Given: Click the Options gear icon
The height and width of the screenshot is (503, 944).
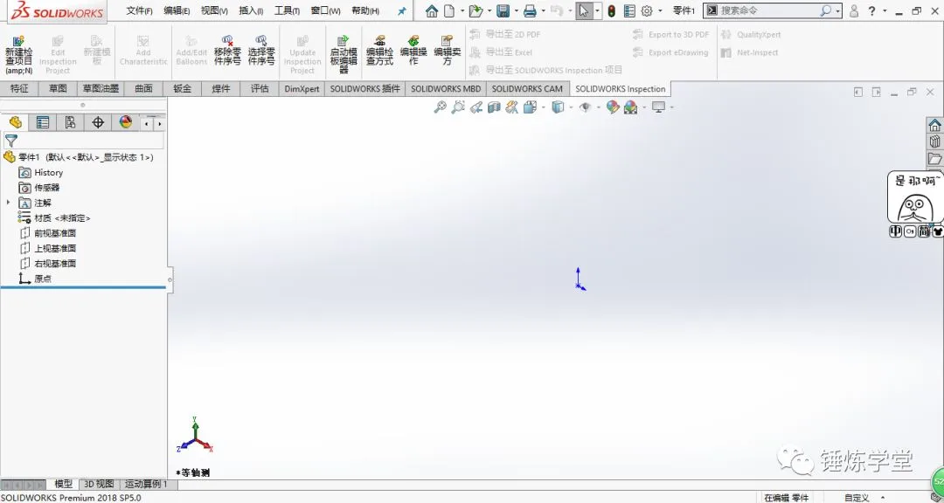Looking at the screenshot, I should pos(647,10).
